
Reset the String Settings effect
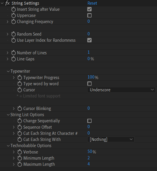pyautogui.click(x=92, y=3)
